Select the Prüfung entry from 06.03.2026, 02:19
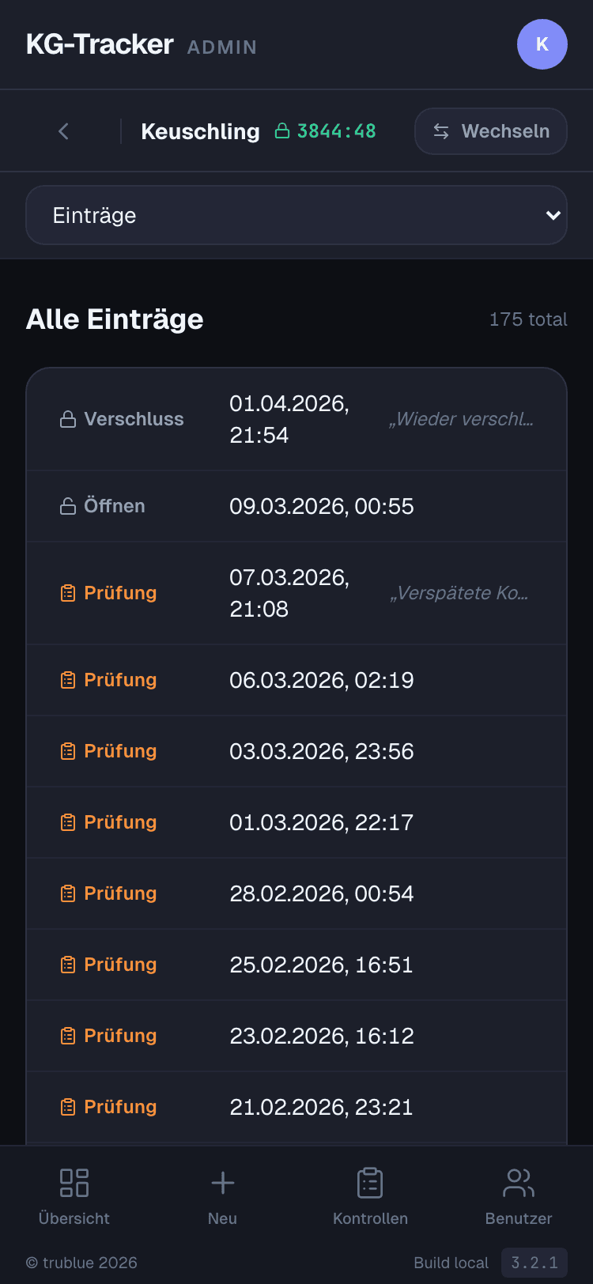Viewport: 593px width, 1284px height. [296, 680]
